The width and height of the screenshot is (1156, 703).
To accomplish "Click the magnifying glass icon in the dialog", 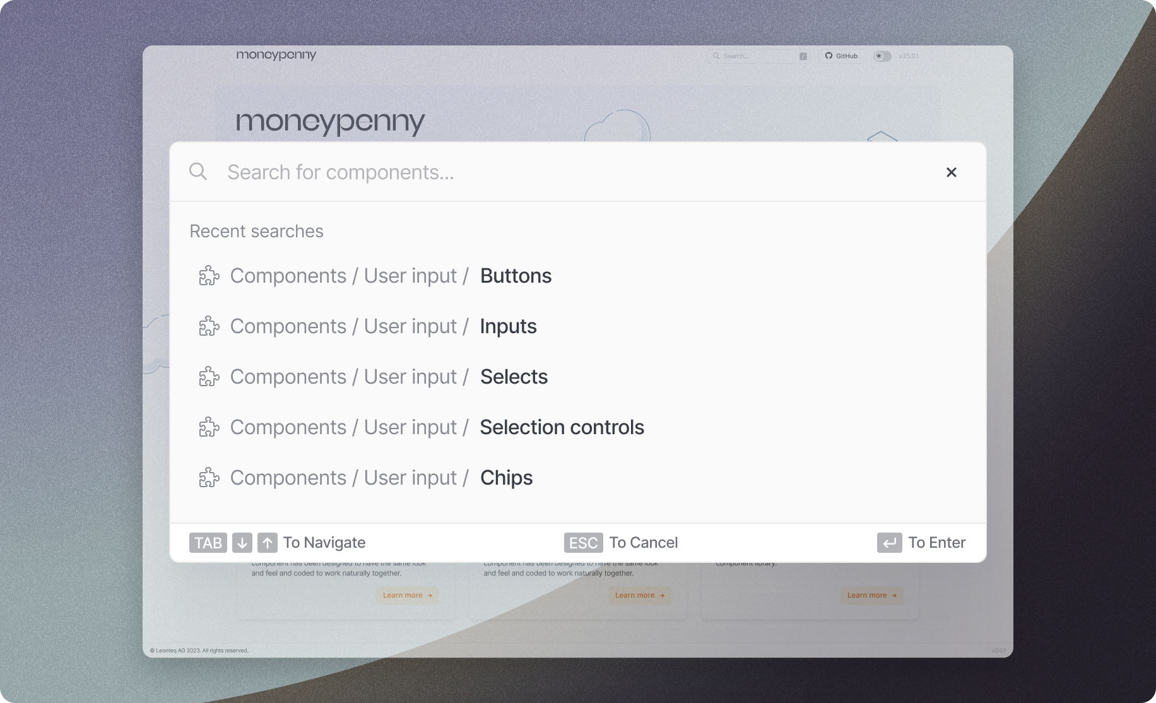I will tap(198, 172).
